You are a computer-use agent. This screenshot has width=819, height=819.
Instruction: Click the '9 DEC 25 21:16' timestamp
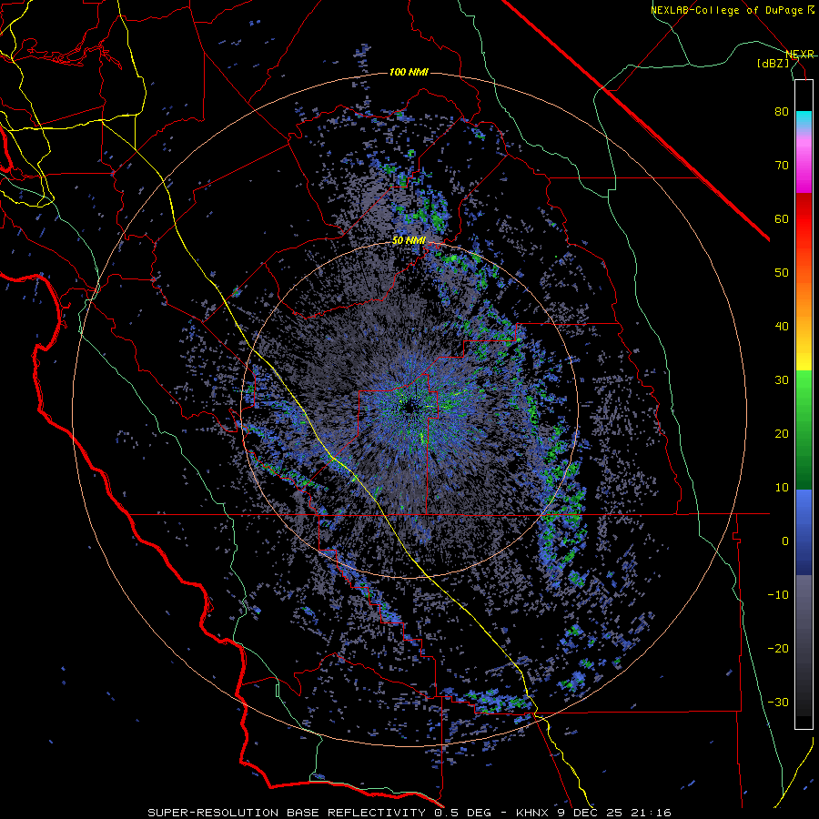pos(615,813)
